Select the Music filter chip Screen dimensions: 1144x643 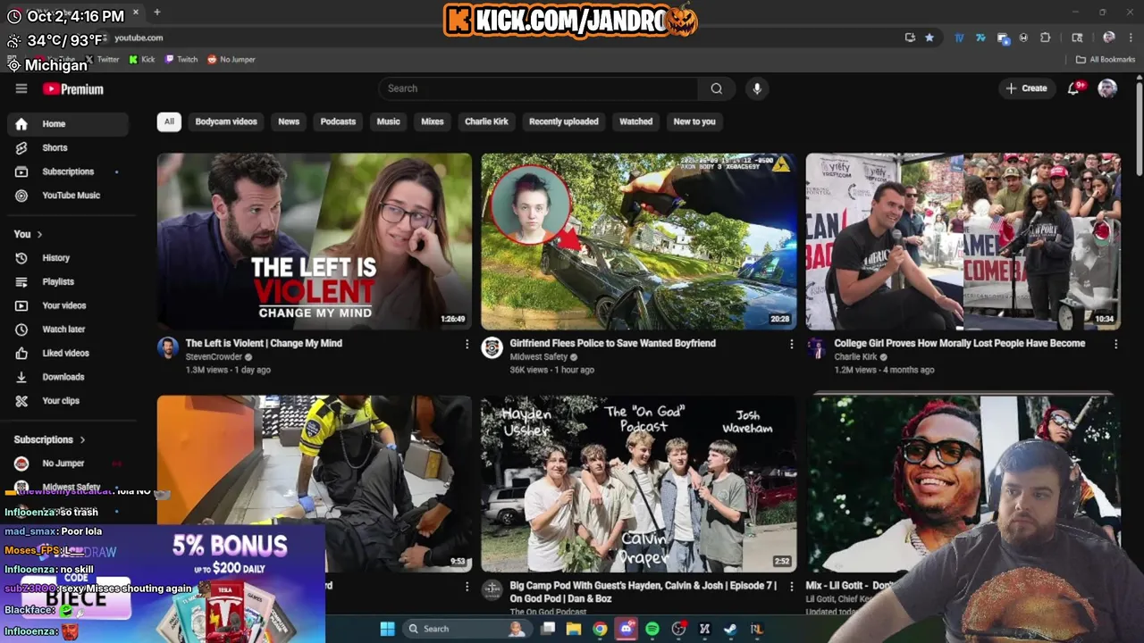click(x=388, y=121)
